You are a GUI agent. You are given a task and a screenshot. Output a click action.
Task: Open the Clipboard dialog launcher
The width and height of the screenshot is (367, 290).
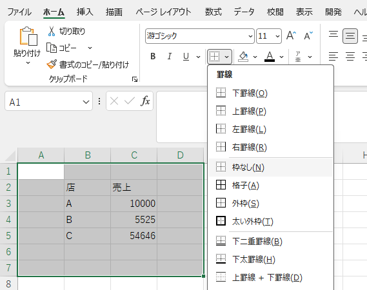pyautogui.click(x=135, y=79)
